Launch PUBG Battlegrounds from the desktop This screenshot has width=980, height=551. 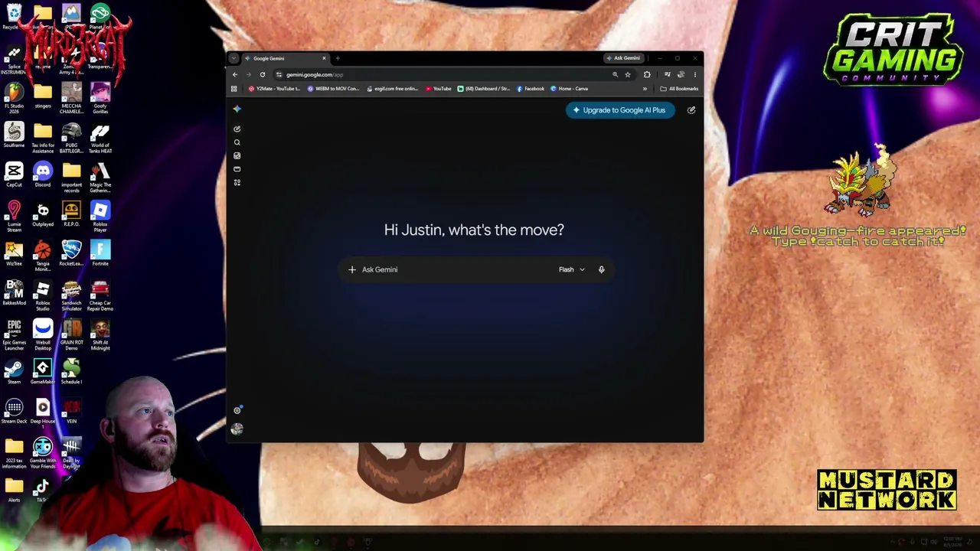click(71, 138)
